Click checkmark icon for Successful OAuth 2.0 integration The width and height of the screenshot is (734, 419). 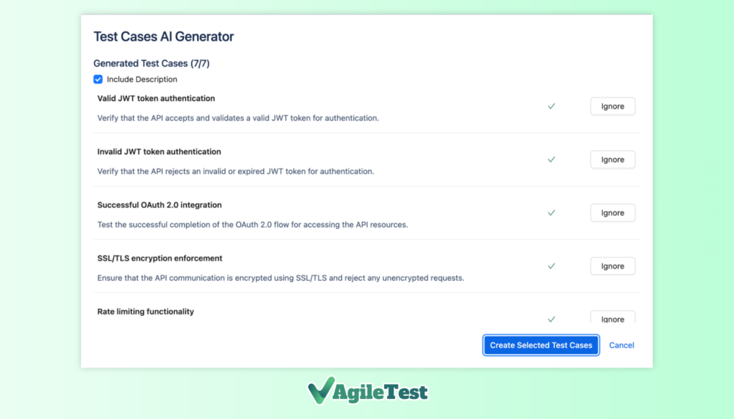click(x=551, y=213)
